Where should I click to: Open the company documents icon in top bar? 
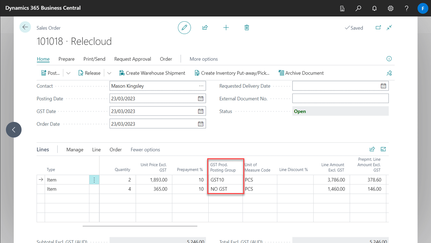[x=342, y=8]
